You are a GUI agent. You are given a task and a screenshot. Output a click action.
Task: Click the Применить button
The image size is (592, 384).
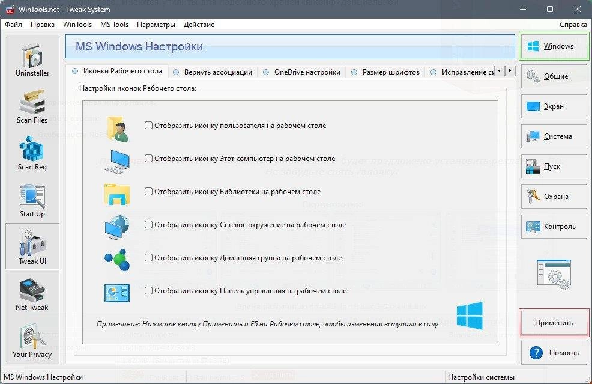(554, 323)
